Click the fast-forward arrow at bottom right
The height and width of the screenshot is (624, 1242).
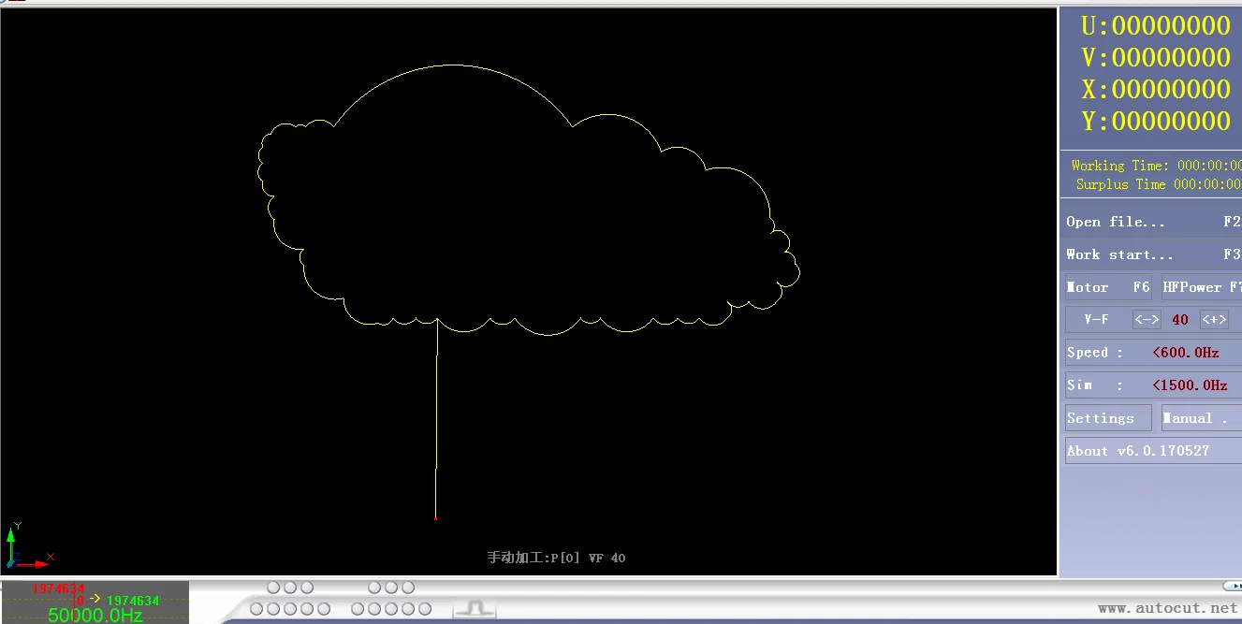coord(1232,587)
